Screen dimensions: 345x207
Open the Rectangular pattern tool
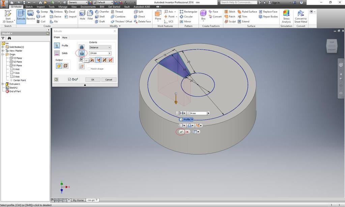pyautogui.click(x=188, y=12)
